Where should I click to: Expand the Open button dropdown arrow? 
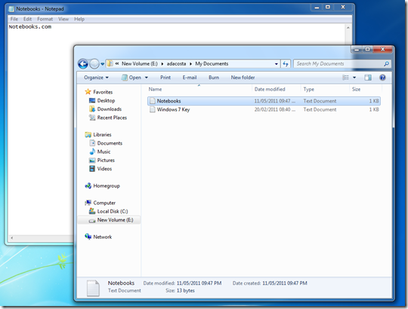coord(147,78)
